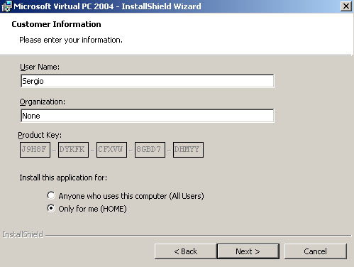Click the Organization field containing None

[x=148, y=116]
